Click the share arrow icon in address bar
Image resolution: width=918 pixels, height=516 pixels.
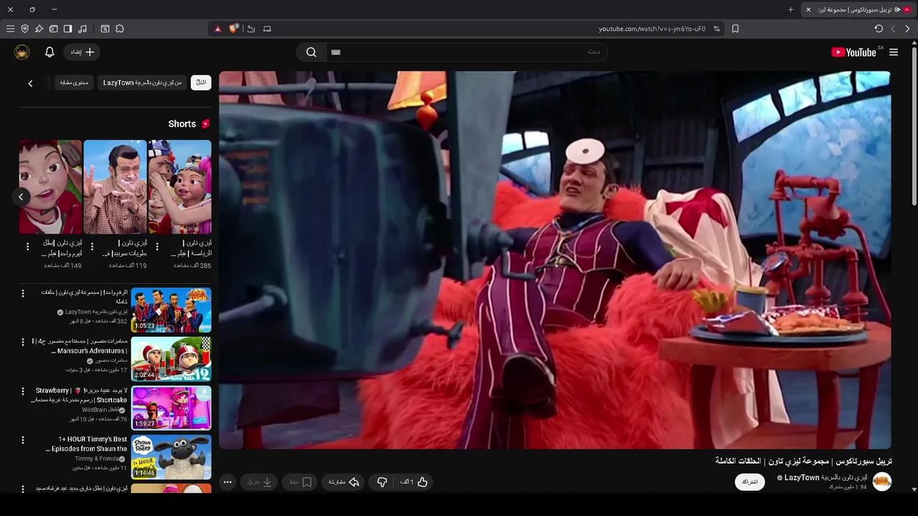[251, 29]
